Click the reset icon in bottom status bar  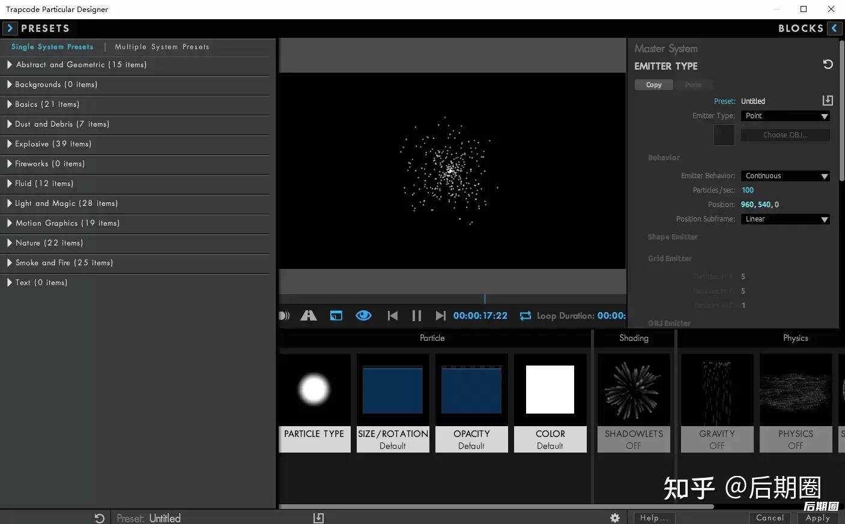point(99,517)
